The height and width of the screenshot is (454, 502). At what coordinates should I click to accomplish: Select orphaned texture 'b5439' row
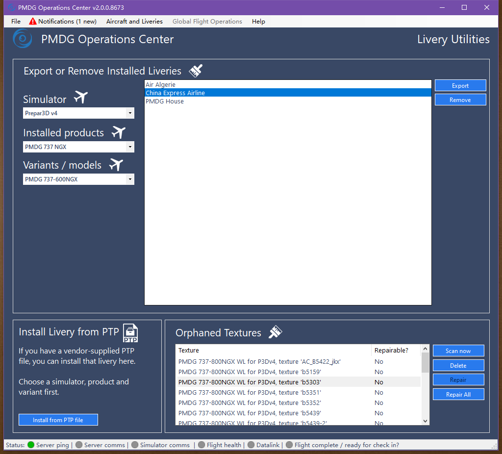[299, 413]
